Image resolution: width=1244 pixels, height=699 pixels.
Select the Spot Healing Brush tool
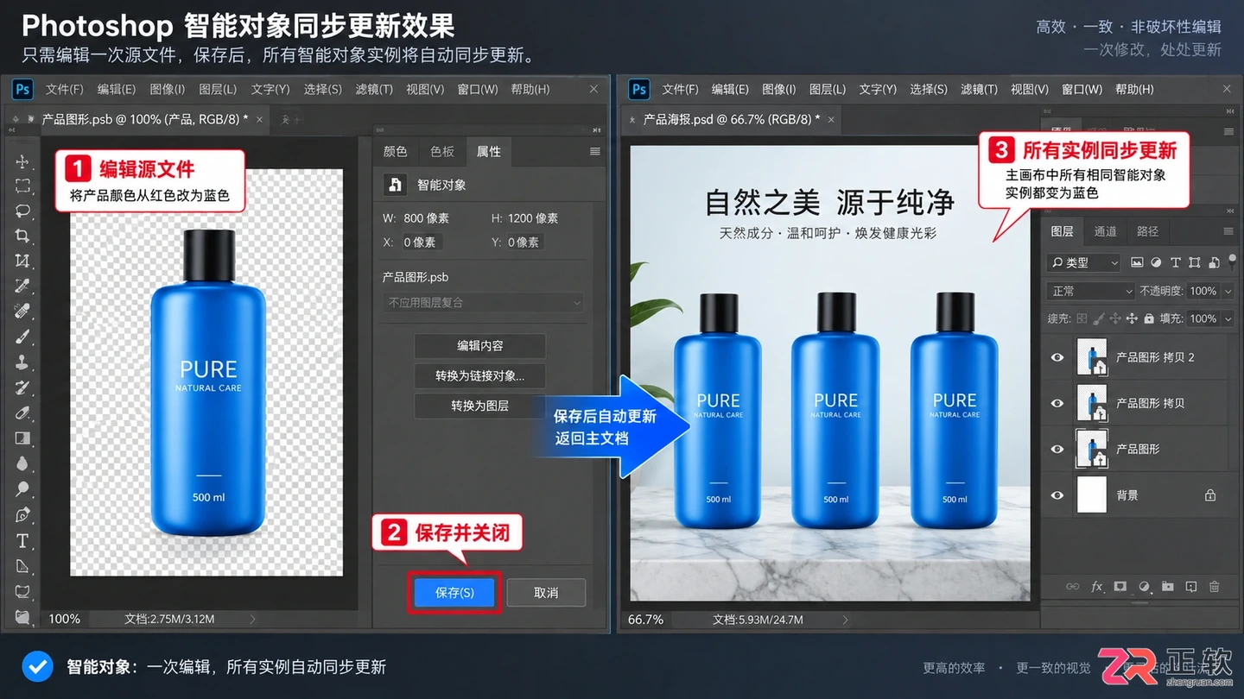(22, 311)
